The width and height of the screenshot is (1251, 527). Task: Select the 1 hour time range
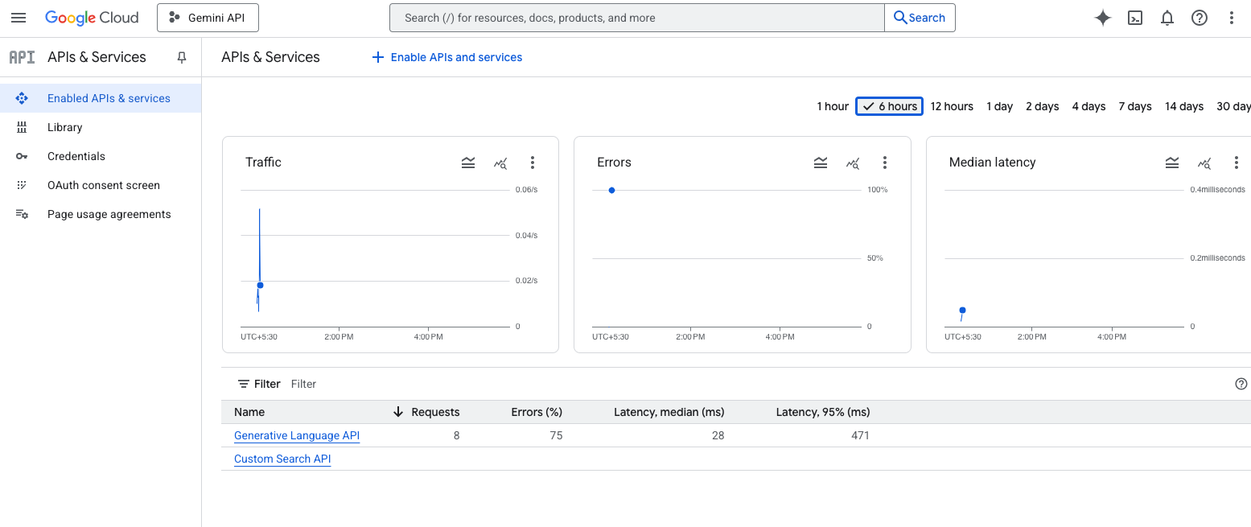[833, 106]
